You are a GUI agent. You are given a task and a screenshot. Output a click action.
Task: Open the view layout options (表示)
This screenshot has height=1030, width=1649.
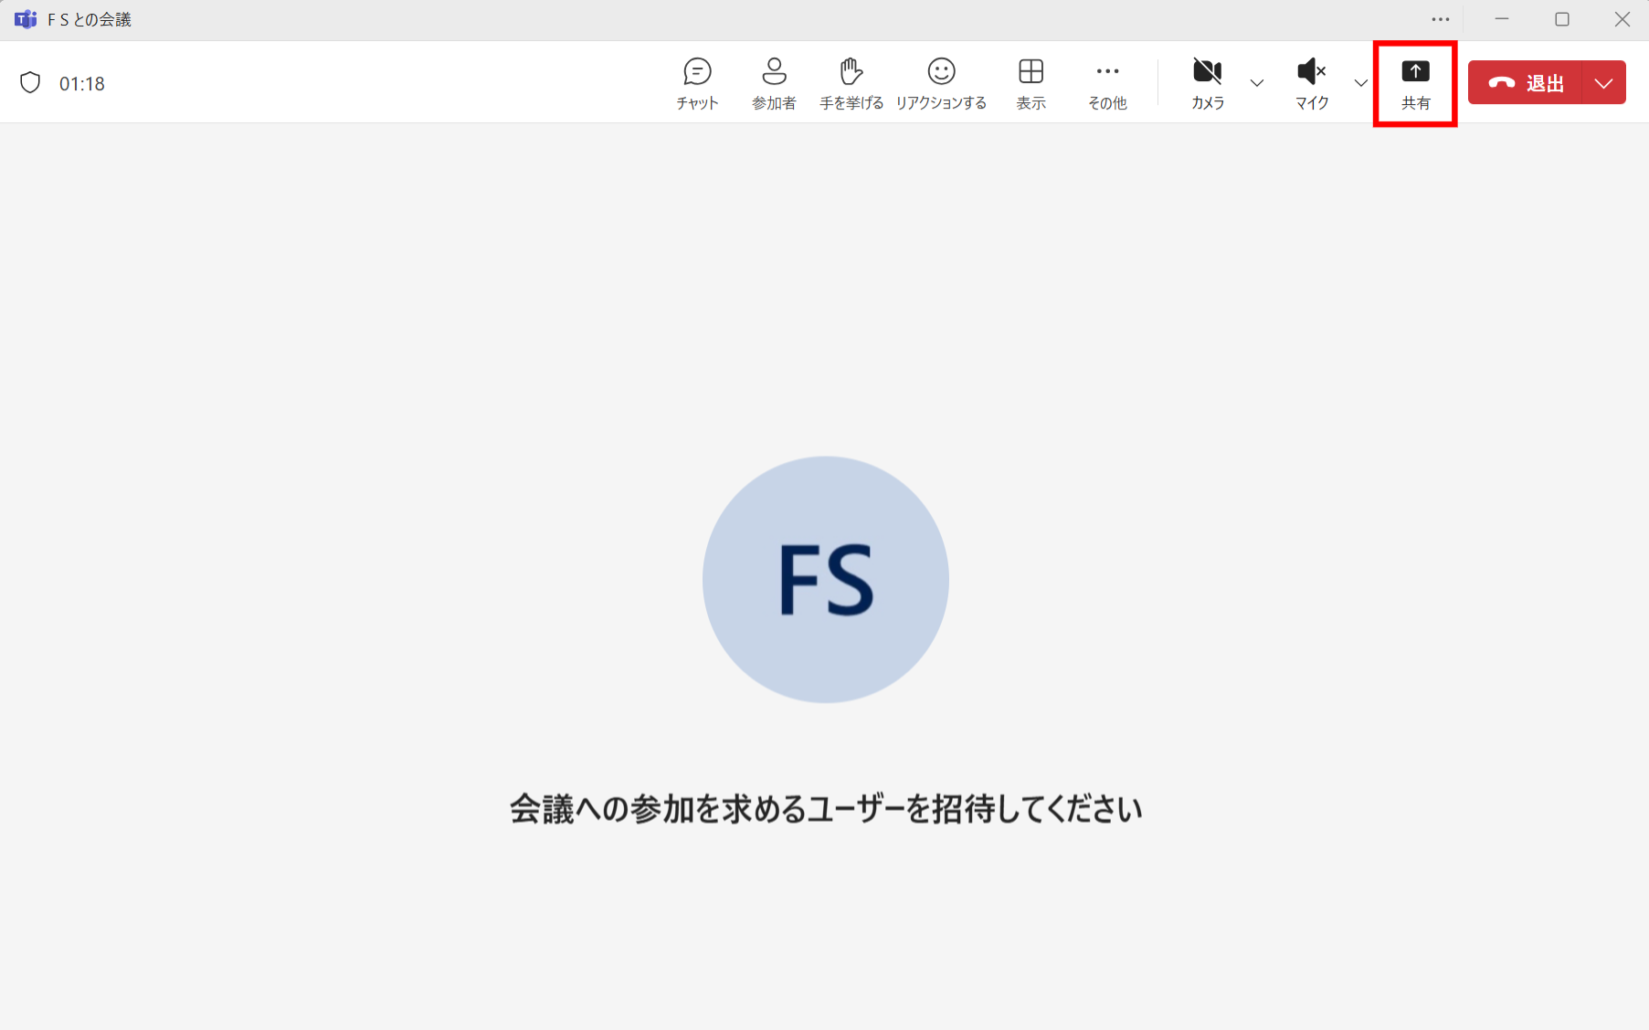(1031, 82)
